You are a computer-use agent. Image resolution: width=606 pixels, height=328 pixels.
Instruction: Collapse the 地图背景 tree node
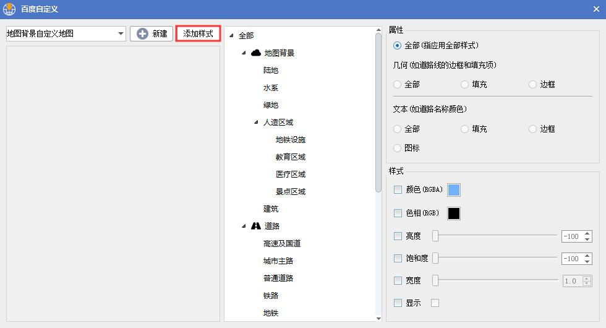[244, 53]
